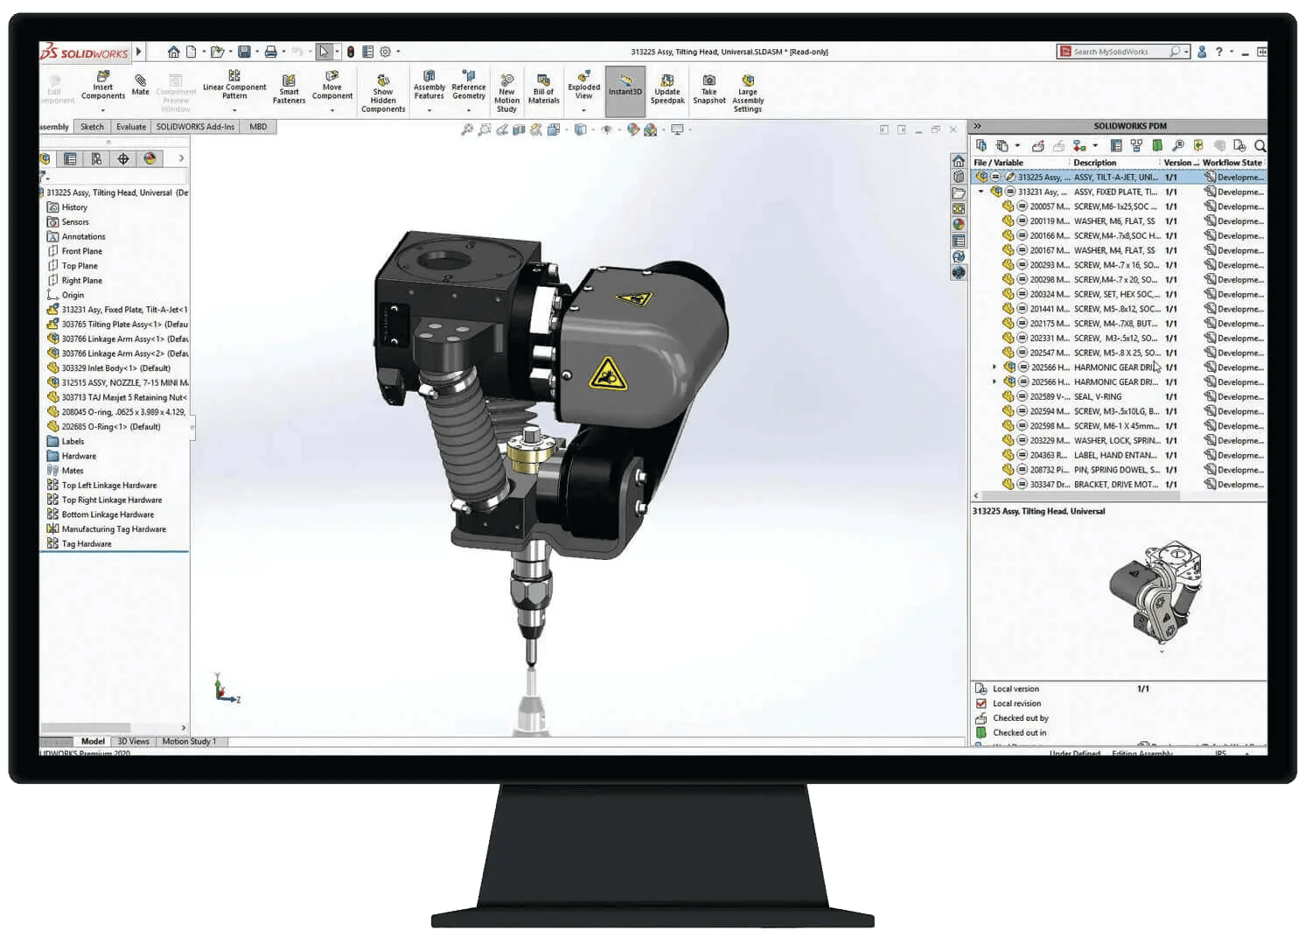
Task: Expand Linear Component Pattern dropdown arrow
Action: click(x=234, y=110)
